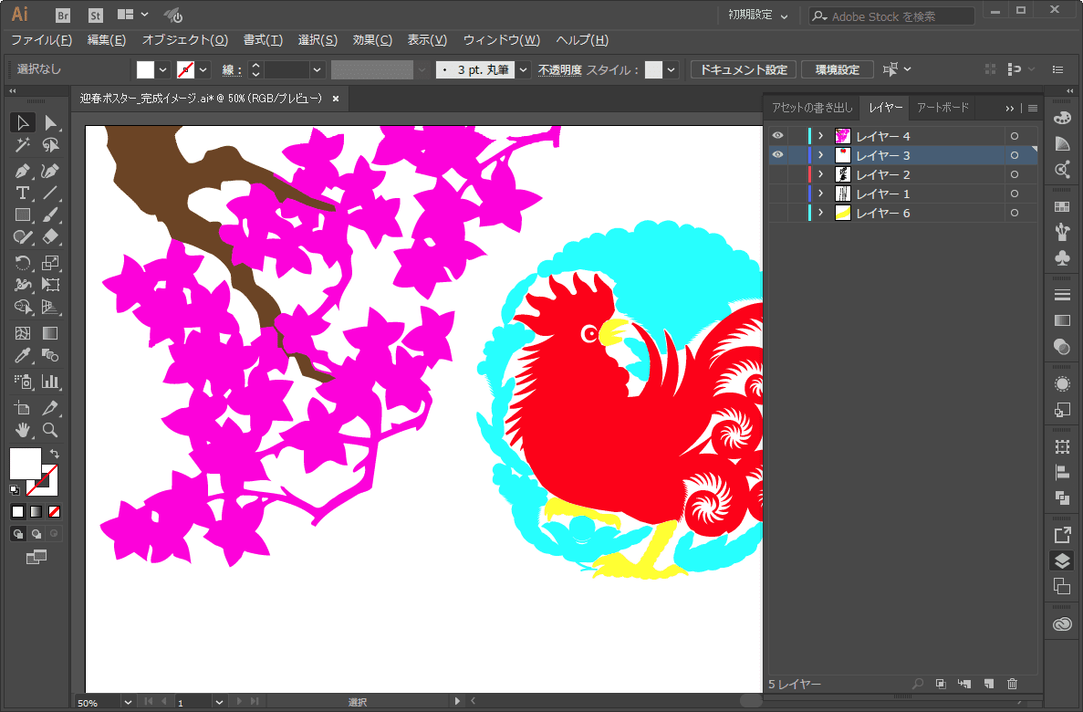Select the Scale tool
Screen dimensions: 1083x712
point(50,263)
